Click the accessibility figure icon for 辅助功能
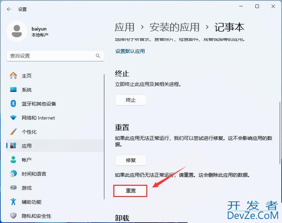This screenshot has width=282, height=223. tap(13, 202)
